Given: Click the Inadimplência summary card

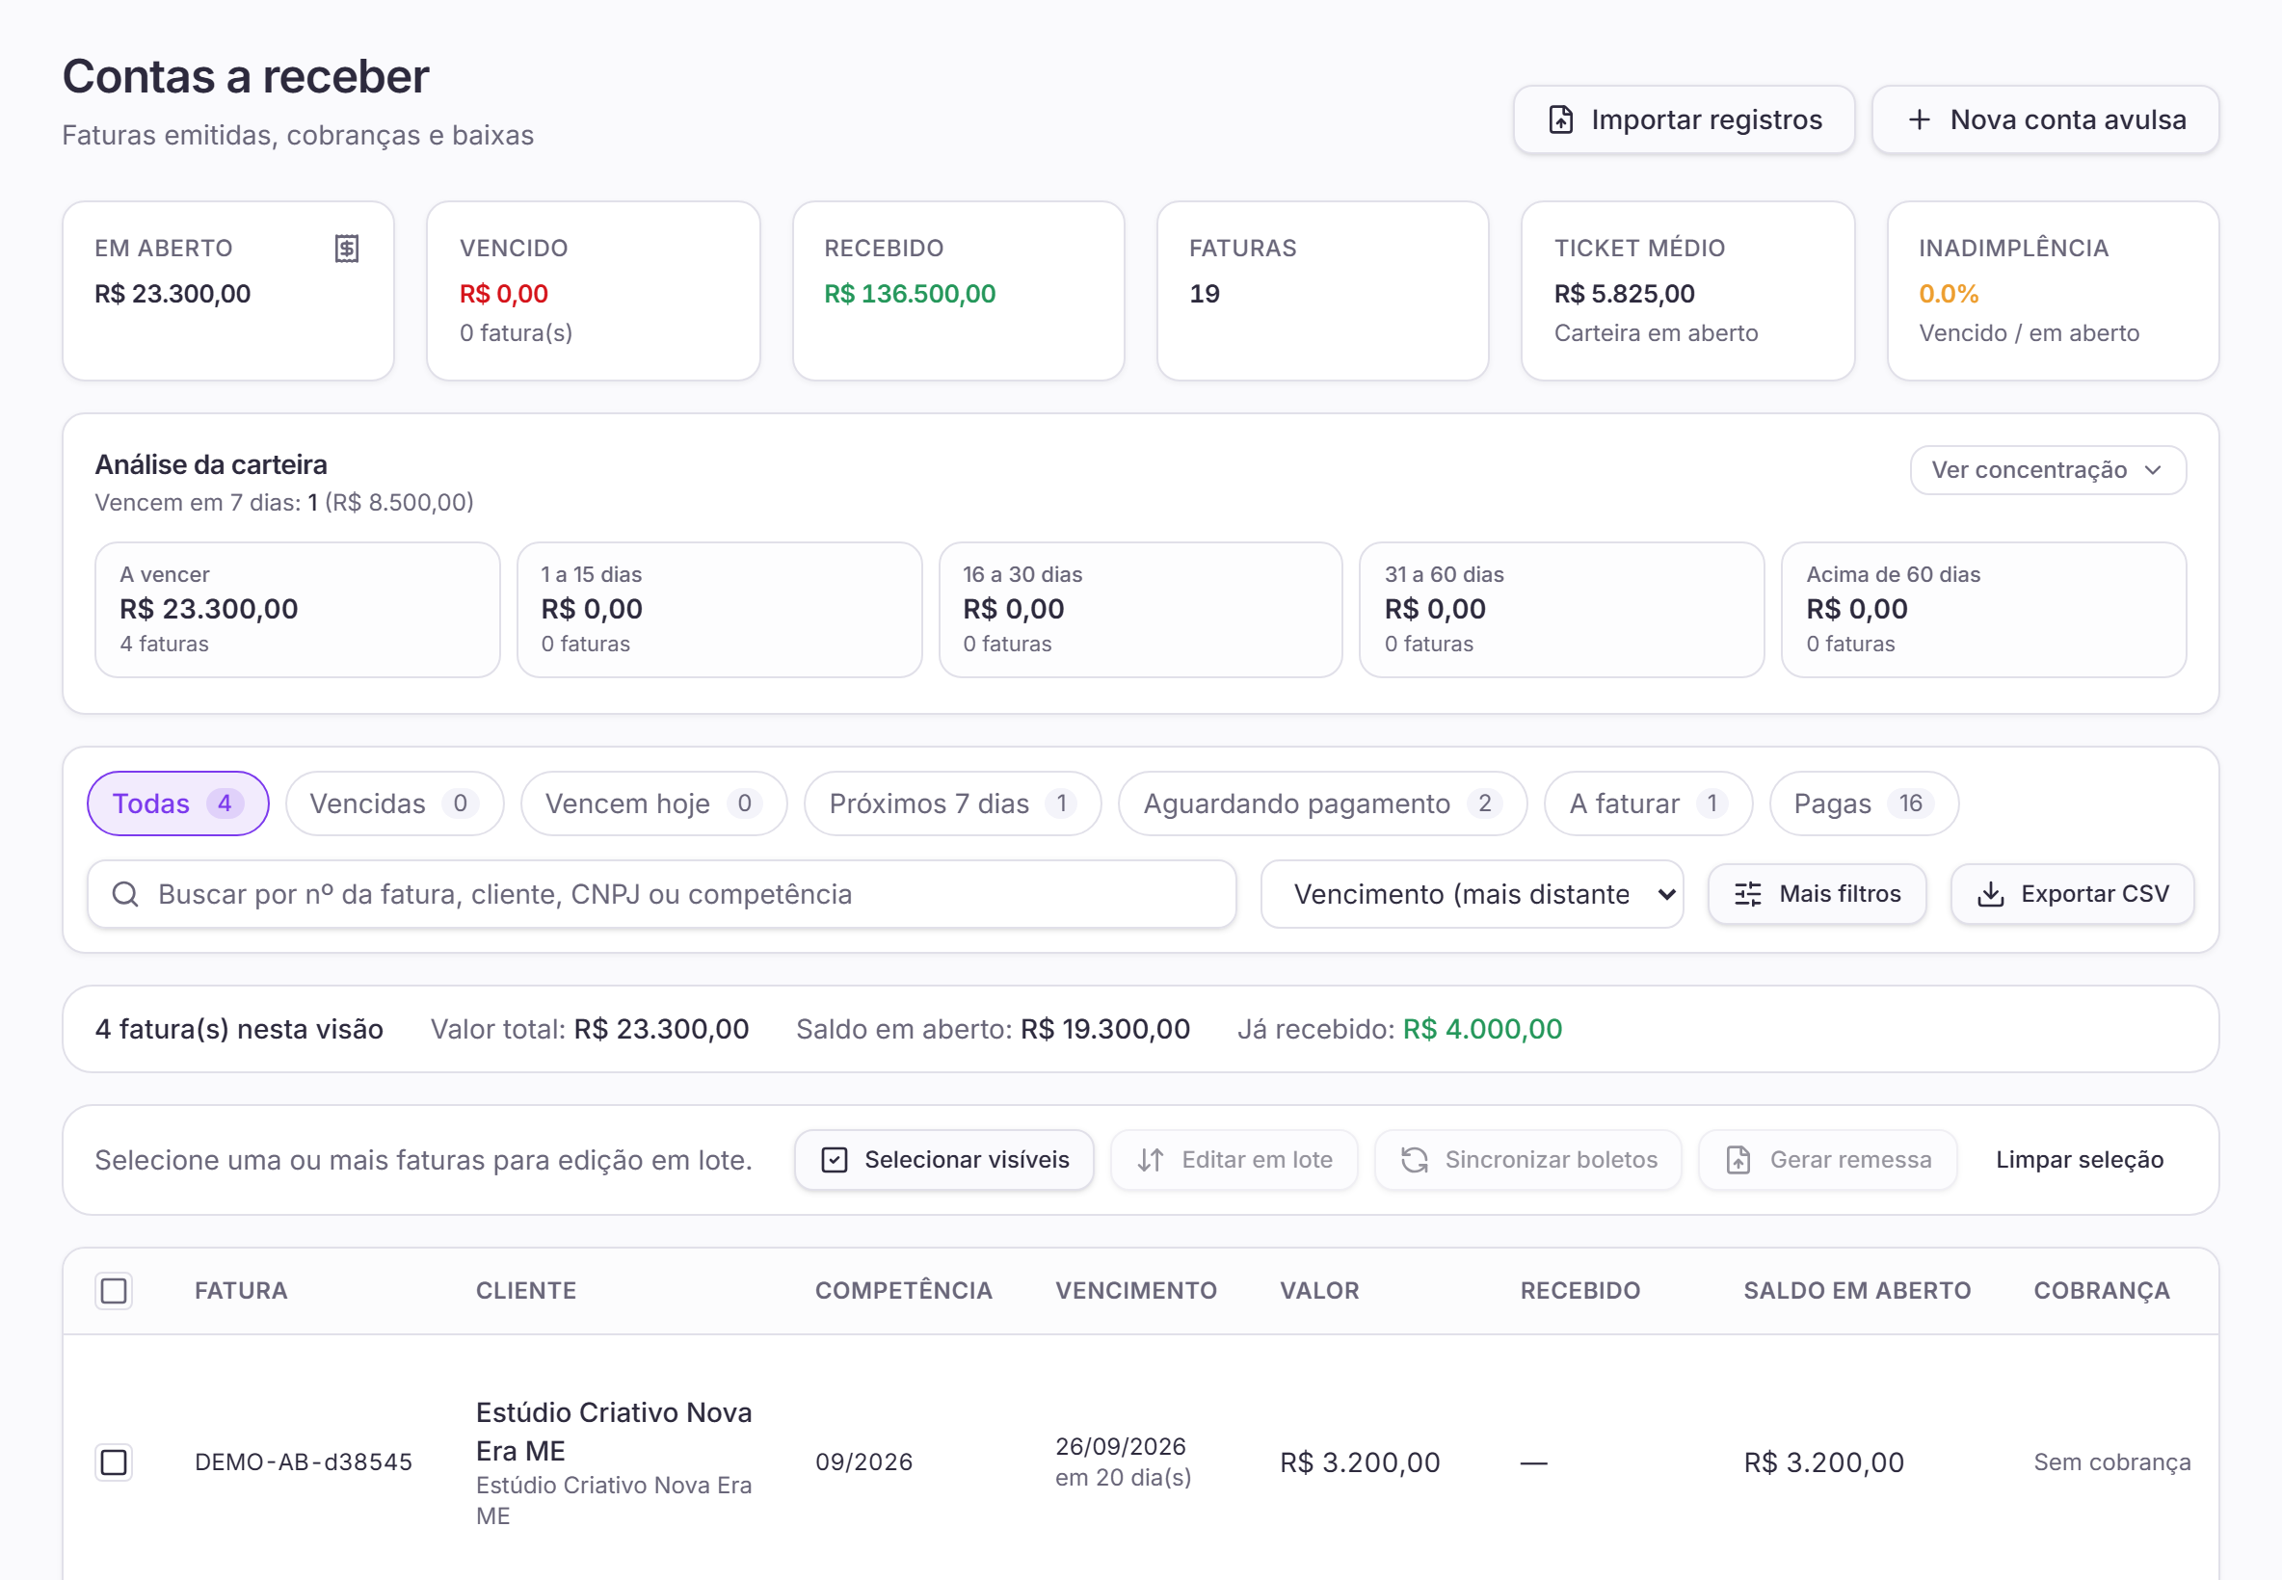Looking at the screenshot, I should coord(2053,290).
